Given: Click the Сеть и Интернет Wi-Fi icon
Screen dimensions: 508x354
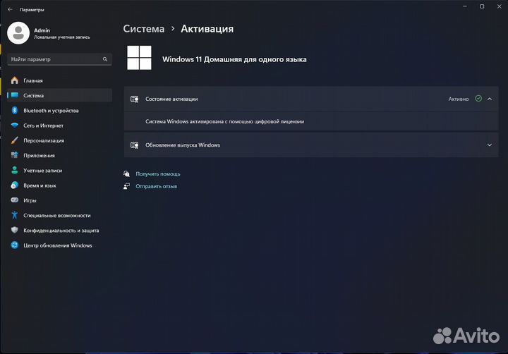Looking at the screenshot, I should tap(14, 126).
